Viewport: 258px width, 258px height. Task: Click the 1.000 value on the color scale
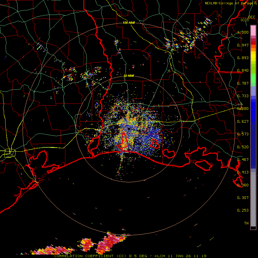243,32
